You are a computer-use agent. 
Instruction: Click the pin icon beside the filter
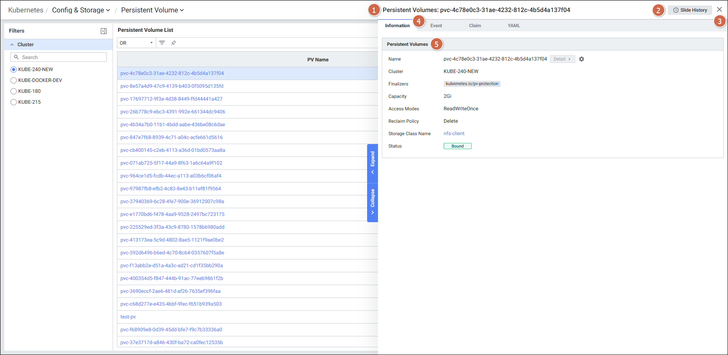pos(174,43)
